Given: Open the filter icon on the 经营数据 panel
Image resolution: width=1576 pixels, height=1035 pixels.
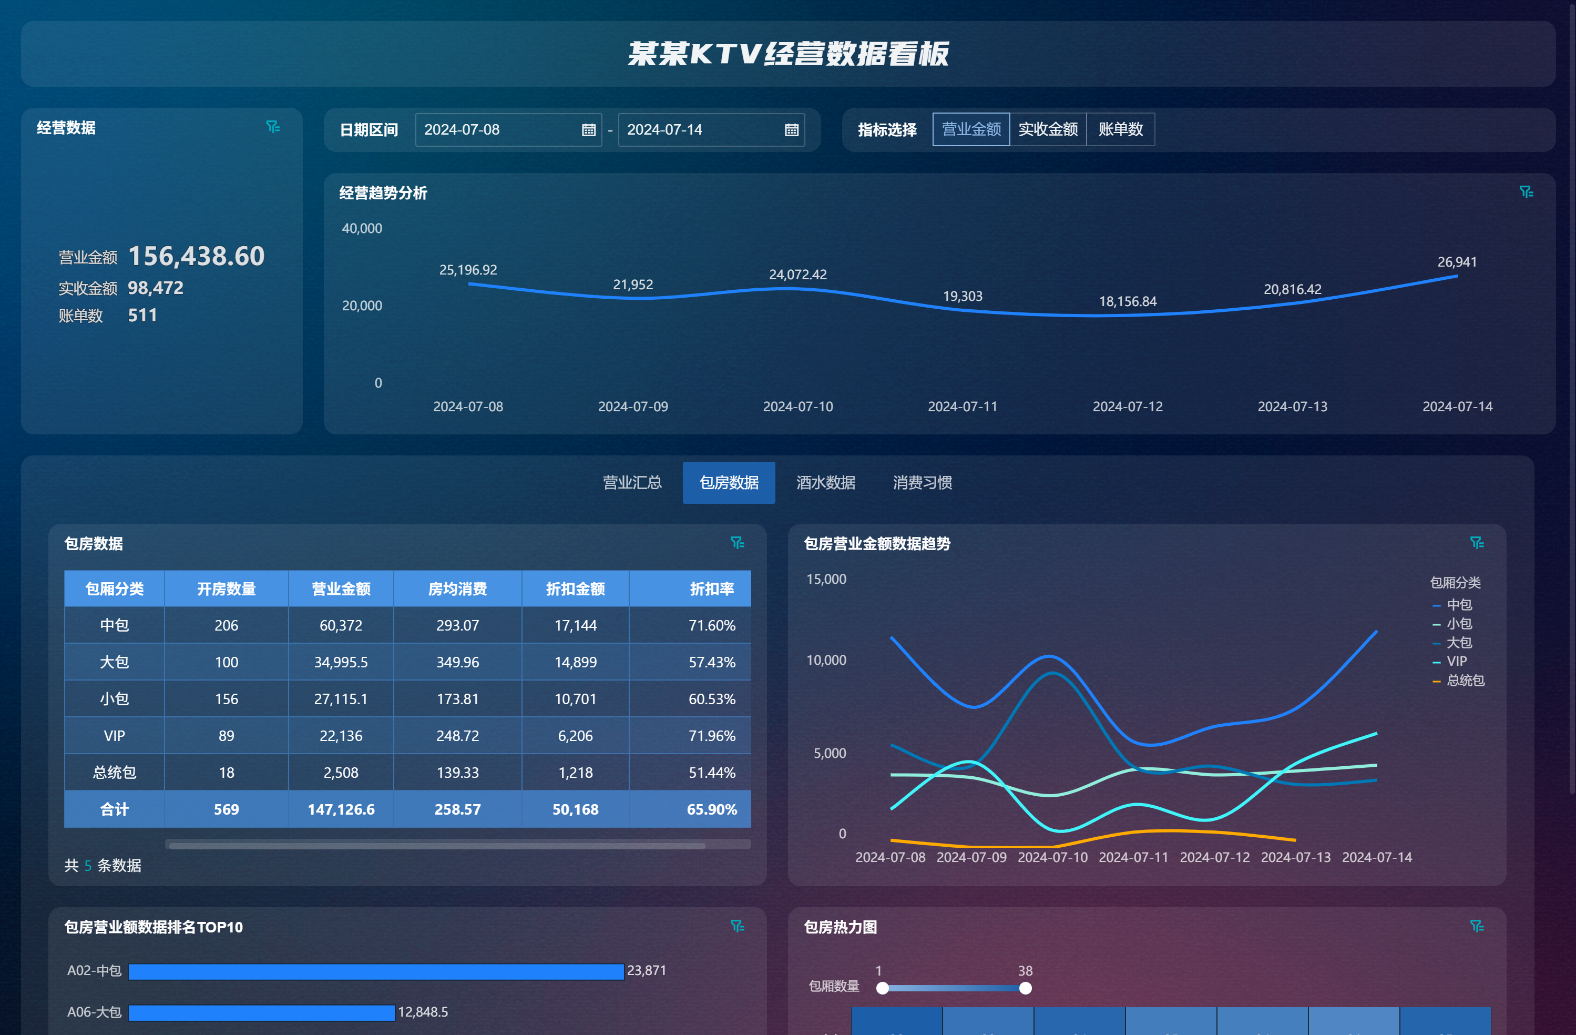Looking at the screenshot, I should coord(273,127).
